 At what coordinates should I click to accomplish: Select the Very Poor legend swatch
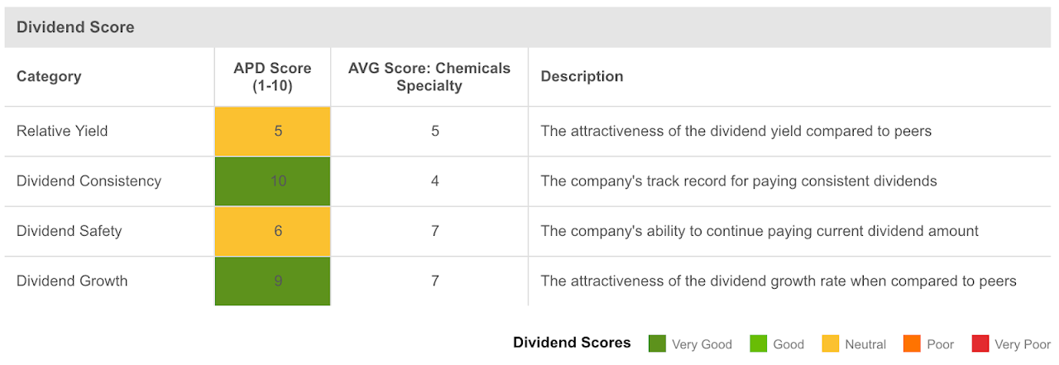tap(980, 343)
